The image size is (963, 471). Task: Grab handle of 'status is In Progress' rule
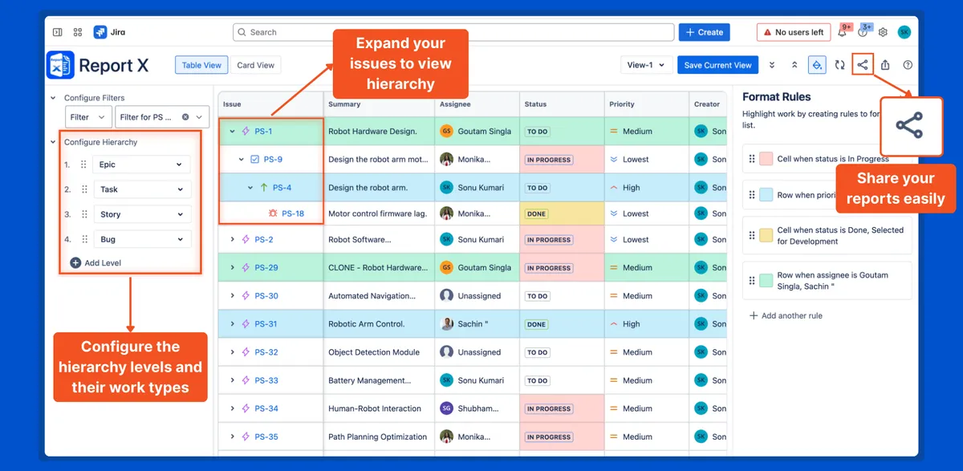752,159
